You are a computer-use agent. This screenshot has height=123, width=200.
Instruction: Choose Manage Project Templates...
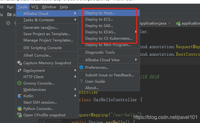click(x=47, y=40)
